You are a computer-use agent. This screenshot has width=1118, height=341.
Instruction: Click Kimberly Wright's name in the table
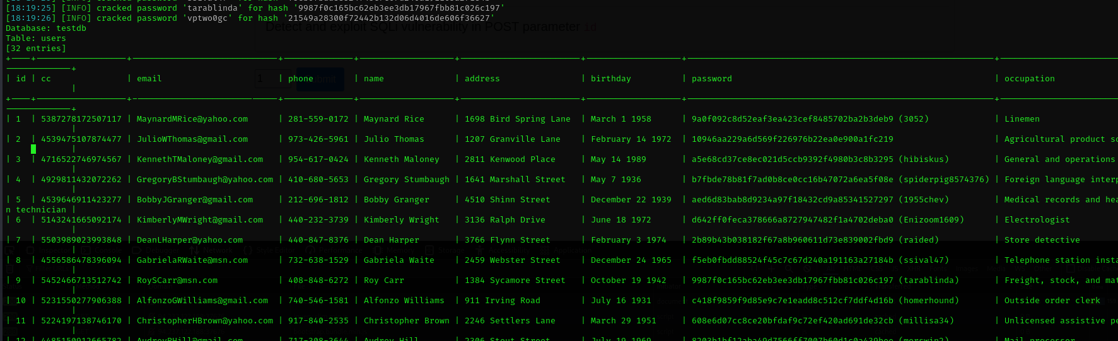coord(401,220)
